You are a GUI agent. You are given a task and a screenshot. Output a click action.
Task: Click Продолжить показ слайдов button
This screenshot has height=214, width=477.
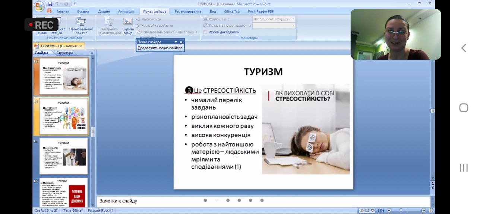[160, 48]
